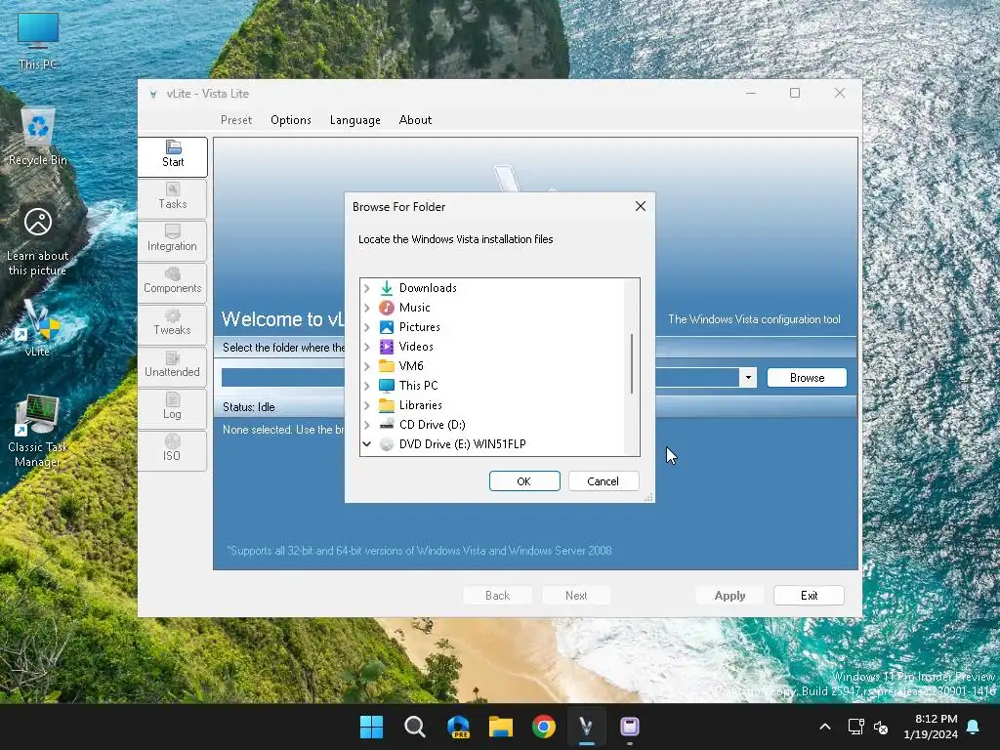
Task: Open the ISO tab in the vLite sidebar
Action: (x=172, y=449)
